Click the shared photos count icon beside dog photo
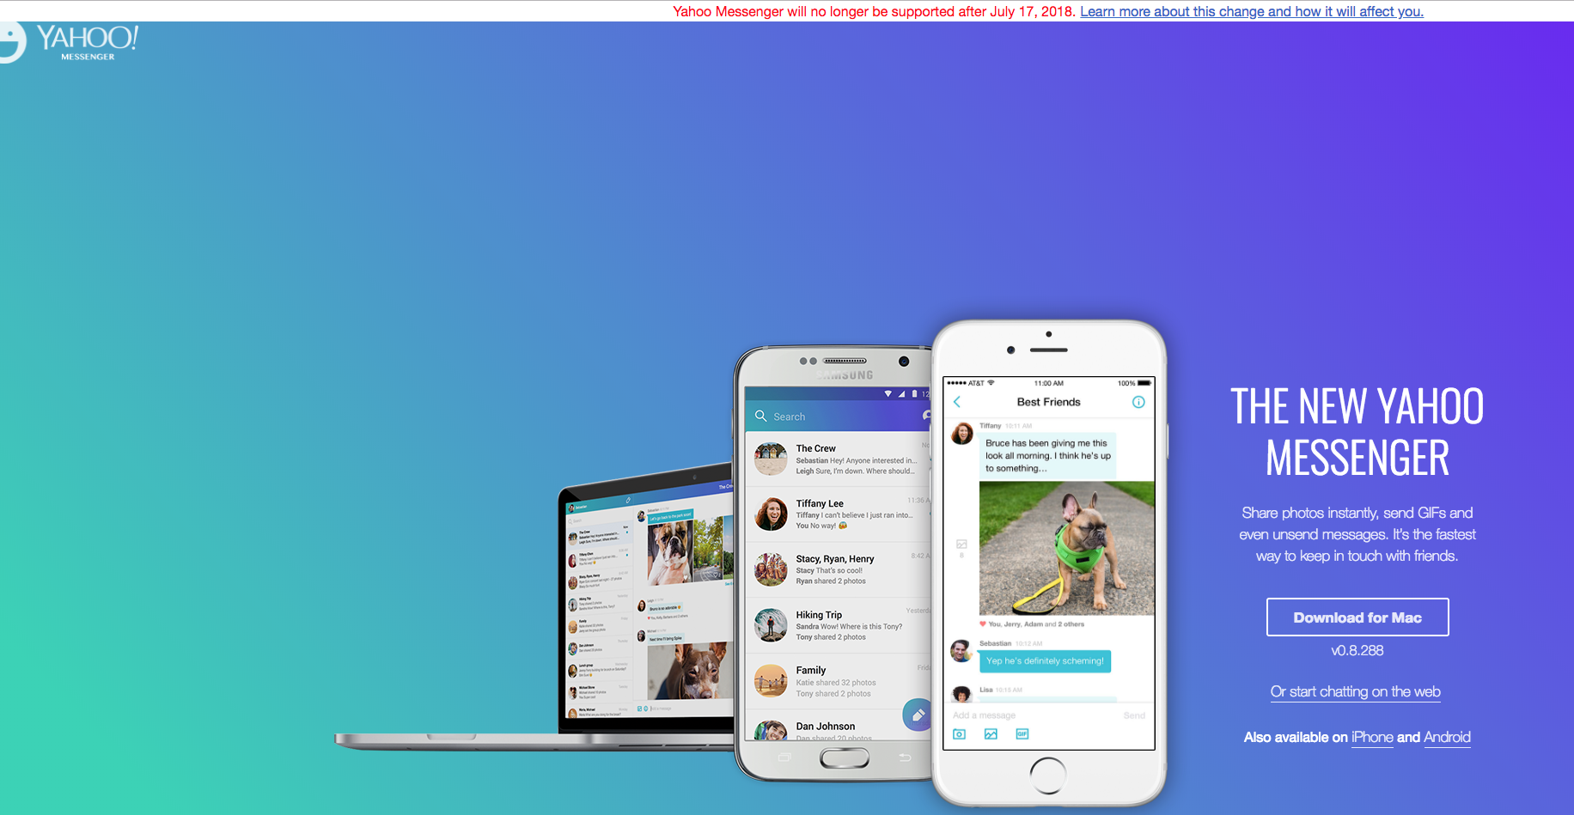 [x=961, y=544]
